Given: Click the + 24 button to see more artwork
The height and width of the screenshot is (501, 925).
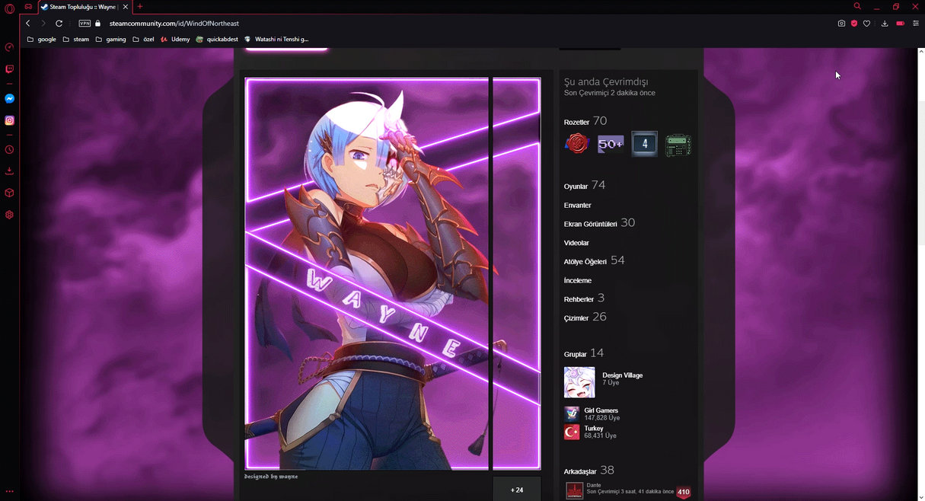Looking at the screenshot, I should tap(517, 490).
